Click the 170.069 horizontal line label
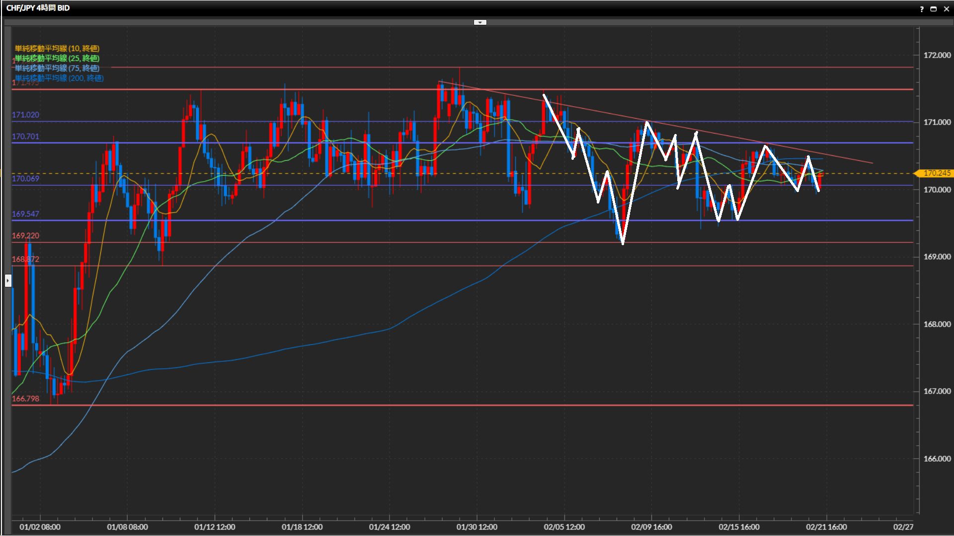This screenshot has width=954, height=536. [x=25, y=179]
